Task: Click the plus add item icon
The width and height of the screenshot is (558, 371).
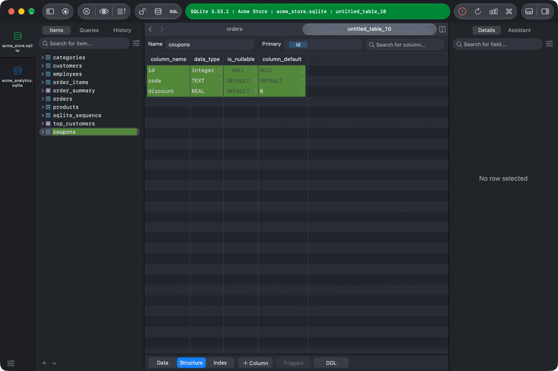Action: (44, 363)
